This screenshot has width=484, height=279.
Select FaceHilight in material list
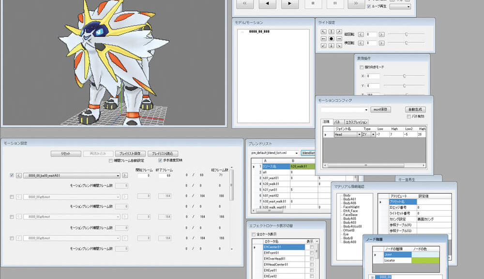(351, 207)
